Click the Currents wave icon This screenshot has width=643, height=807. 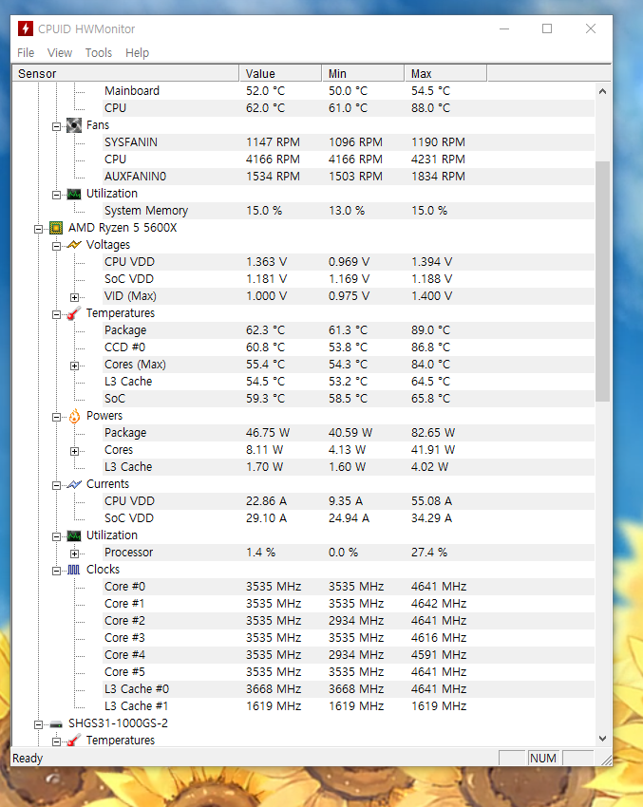coord(74,484)
